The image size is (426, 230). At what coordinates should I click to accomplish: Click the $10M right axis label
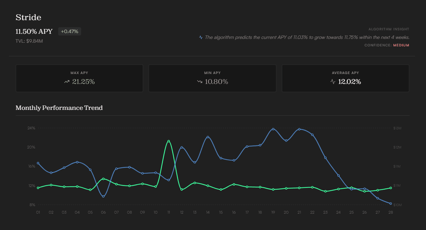coord(397,205)
